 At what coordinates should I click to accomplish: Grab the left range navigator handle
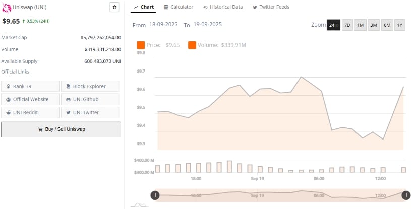(155, 195)
